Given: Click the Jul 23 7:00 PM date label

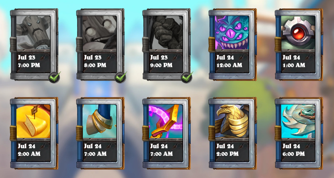Looking at the screenshot, I should pyautogui.click(x=29, y=61).
